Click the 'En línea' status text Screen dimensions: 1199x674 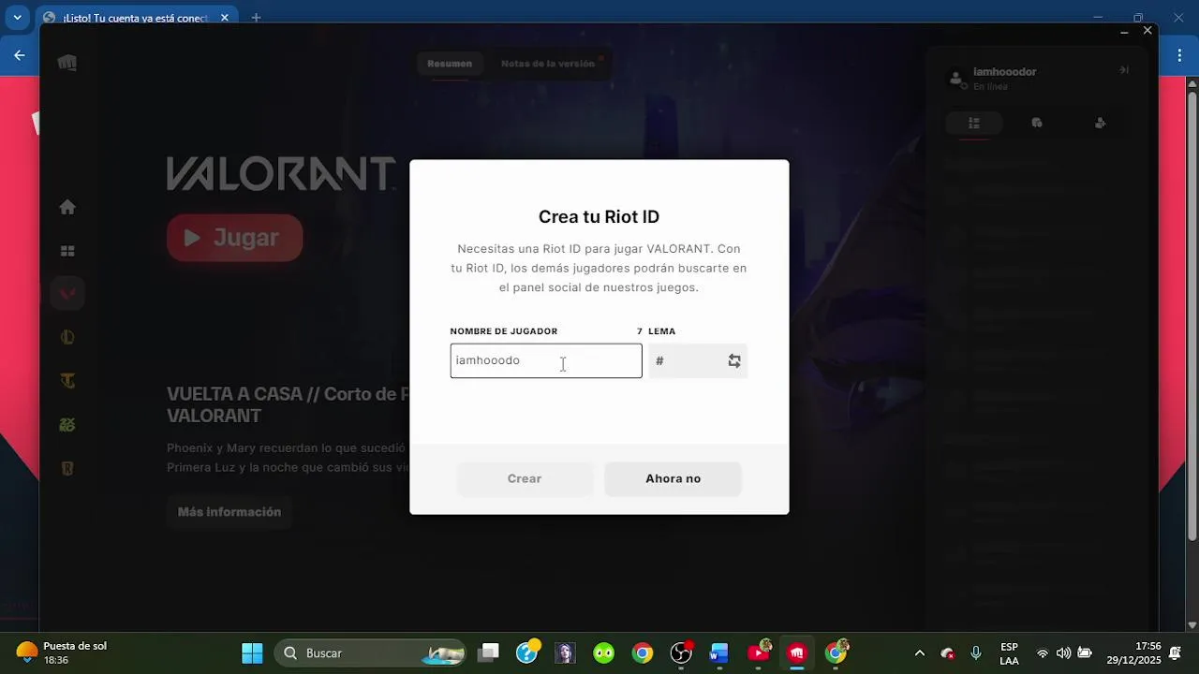point(990,86)
